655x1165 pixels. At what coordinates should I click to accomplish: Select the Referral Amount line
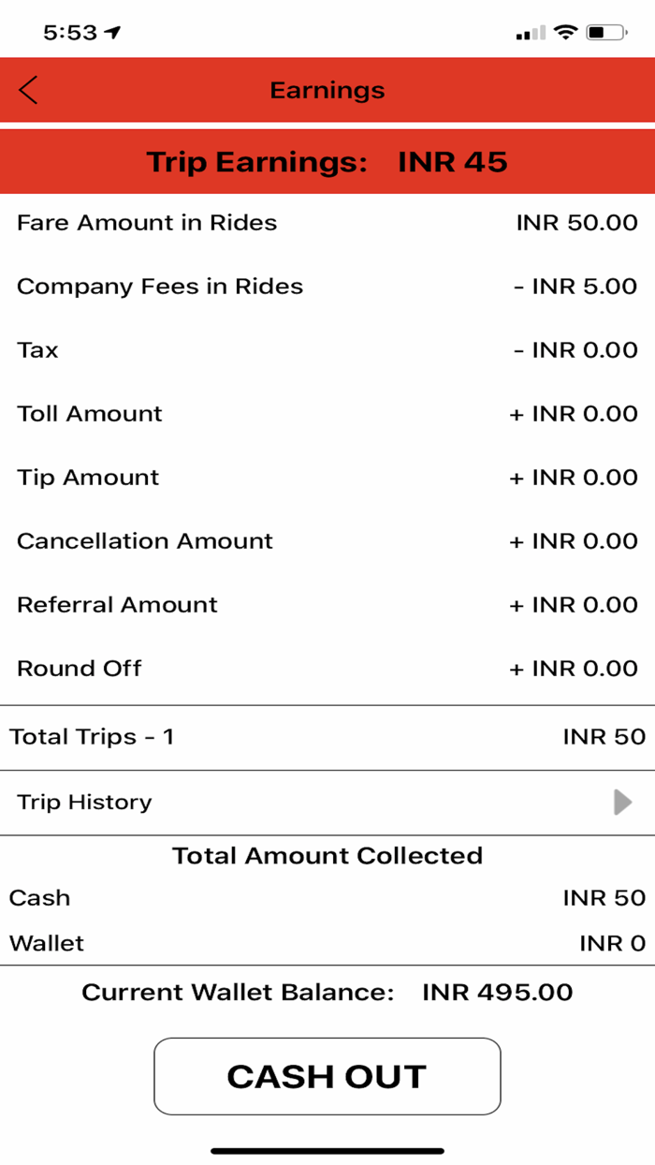coord(327,605)
